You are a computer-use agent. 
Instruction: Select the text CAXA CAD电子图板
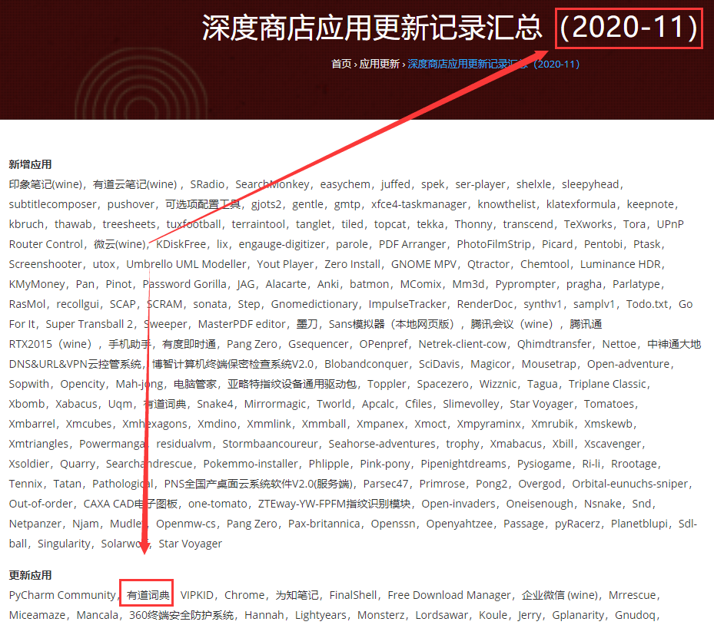coord(130,504)
